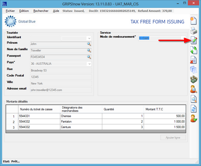Click the Montant T.T.C column header
Viewport: 201px width, 166px height.
click(x=164, y=109)
